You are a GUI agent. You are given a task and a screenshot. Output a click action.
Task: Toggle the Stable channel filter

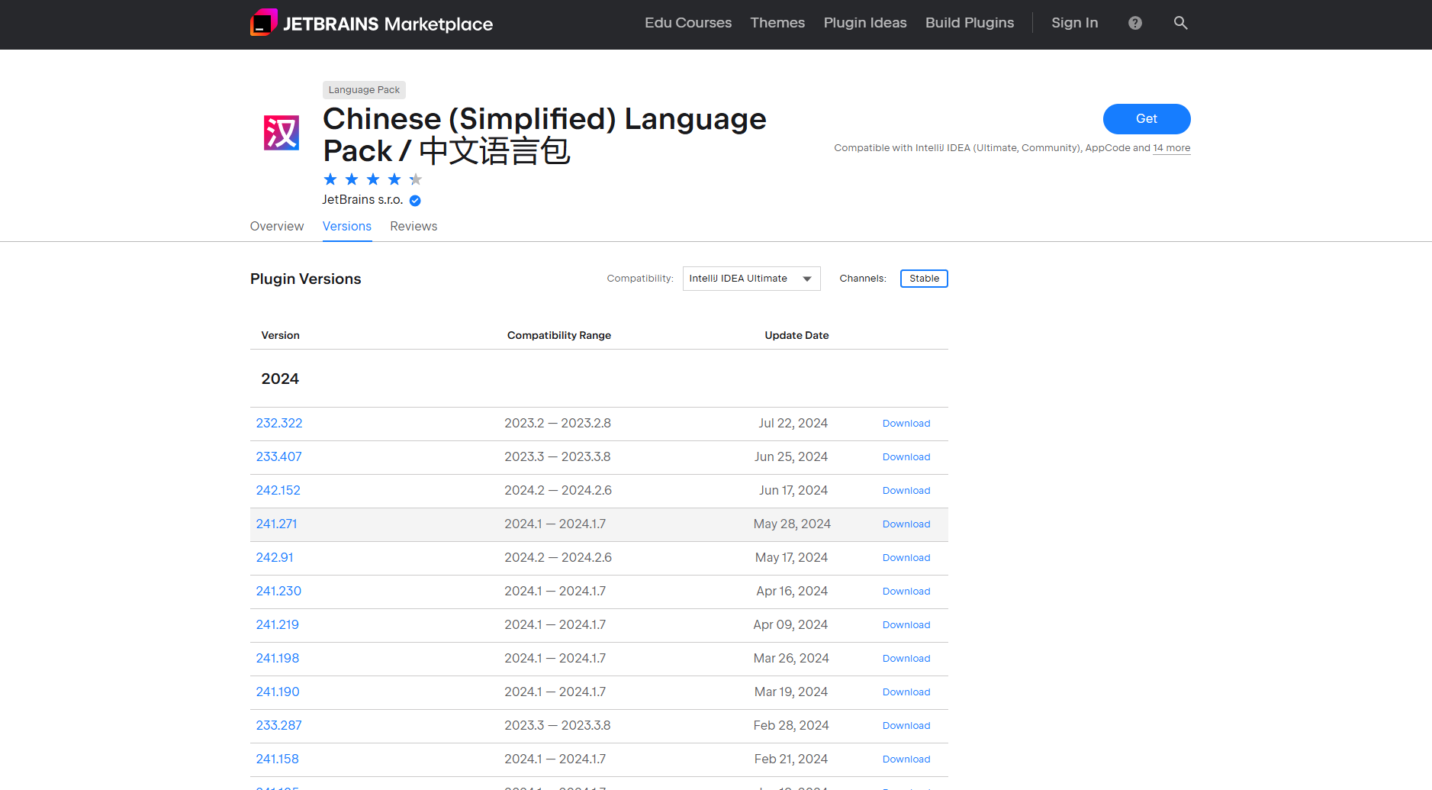(924, 279)
